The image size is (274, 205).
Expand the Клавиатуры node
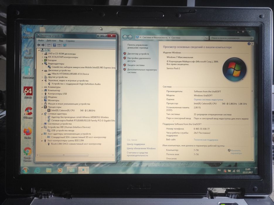point(42,87)
